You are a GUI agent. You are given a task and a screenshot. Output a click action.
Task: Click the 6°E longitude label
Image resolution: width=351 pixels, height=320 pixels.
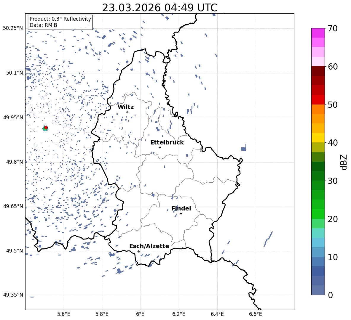pos(140,314)
